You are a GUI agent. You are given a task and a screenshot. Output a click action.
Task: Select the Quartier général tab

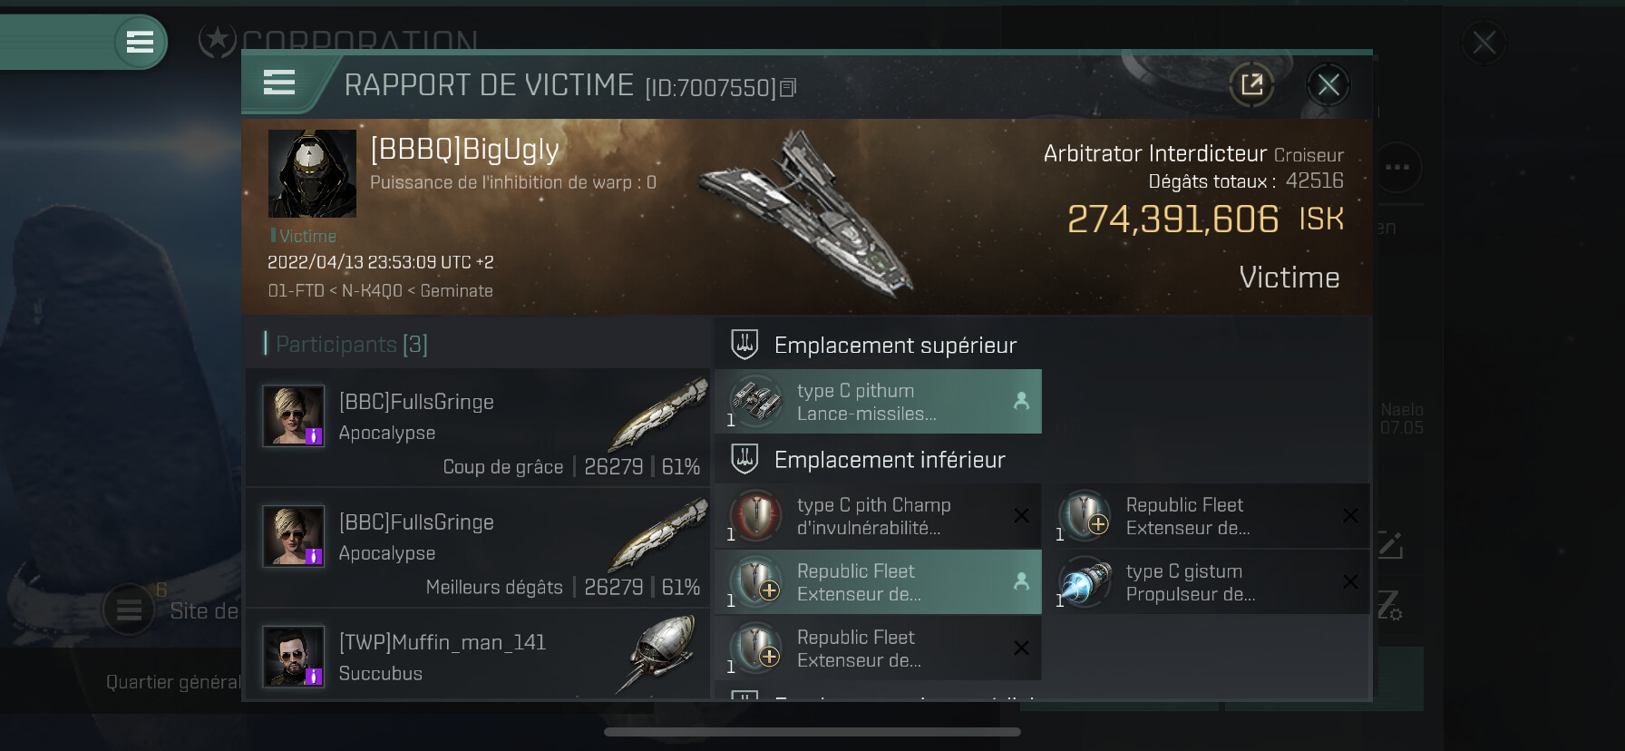point(173,682)
